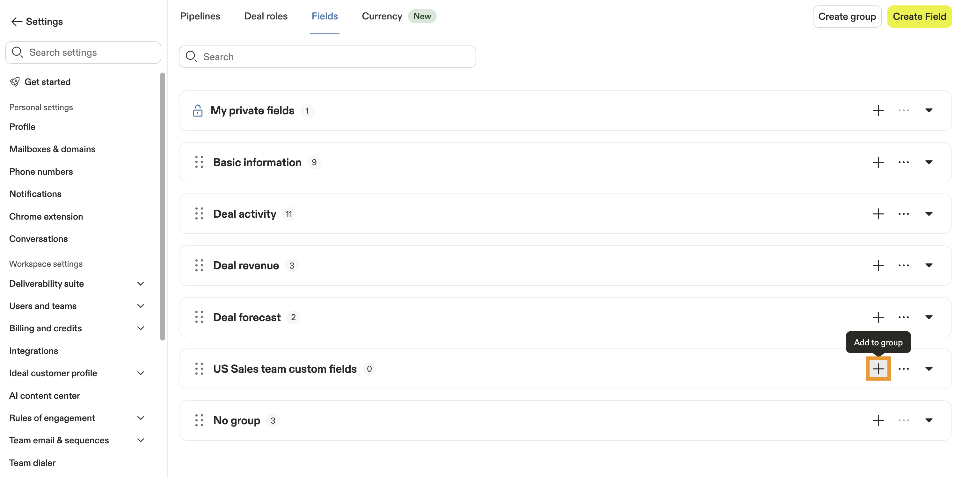962x478 pixels.
Task: Click drag handle of Deal revenue group
Action: coord(199,265)
